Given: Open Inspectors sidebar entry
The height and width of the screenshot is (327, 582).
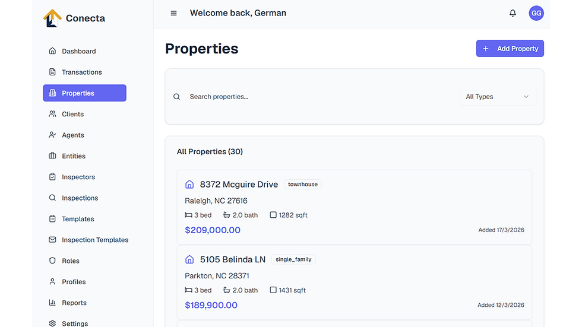Looking at the screenshot, I should (x=84, y=177).
